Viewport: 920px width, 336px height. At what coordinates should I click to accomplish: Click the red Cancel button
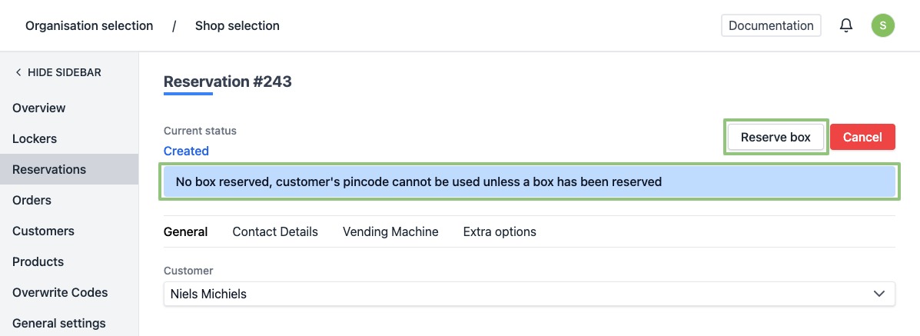(862, 137)
